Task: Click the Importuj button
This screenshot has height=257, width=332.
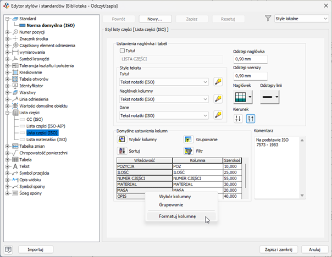Action: coord(35,249)
